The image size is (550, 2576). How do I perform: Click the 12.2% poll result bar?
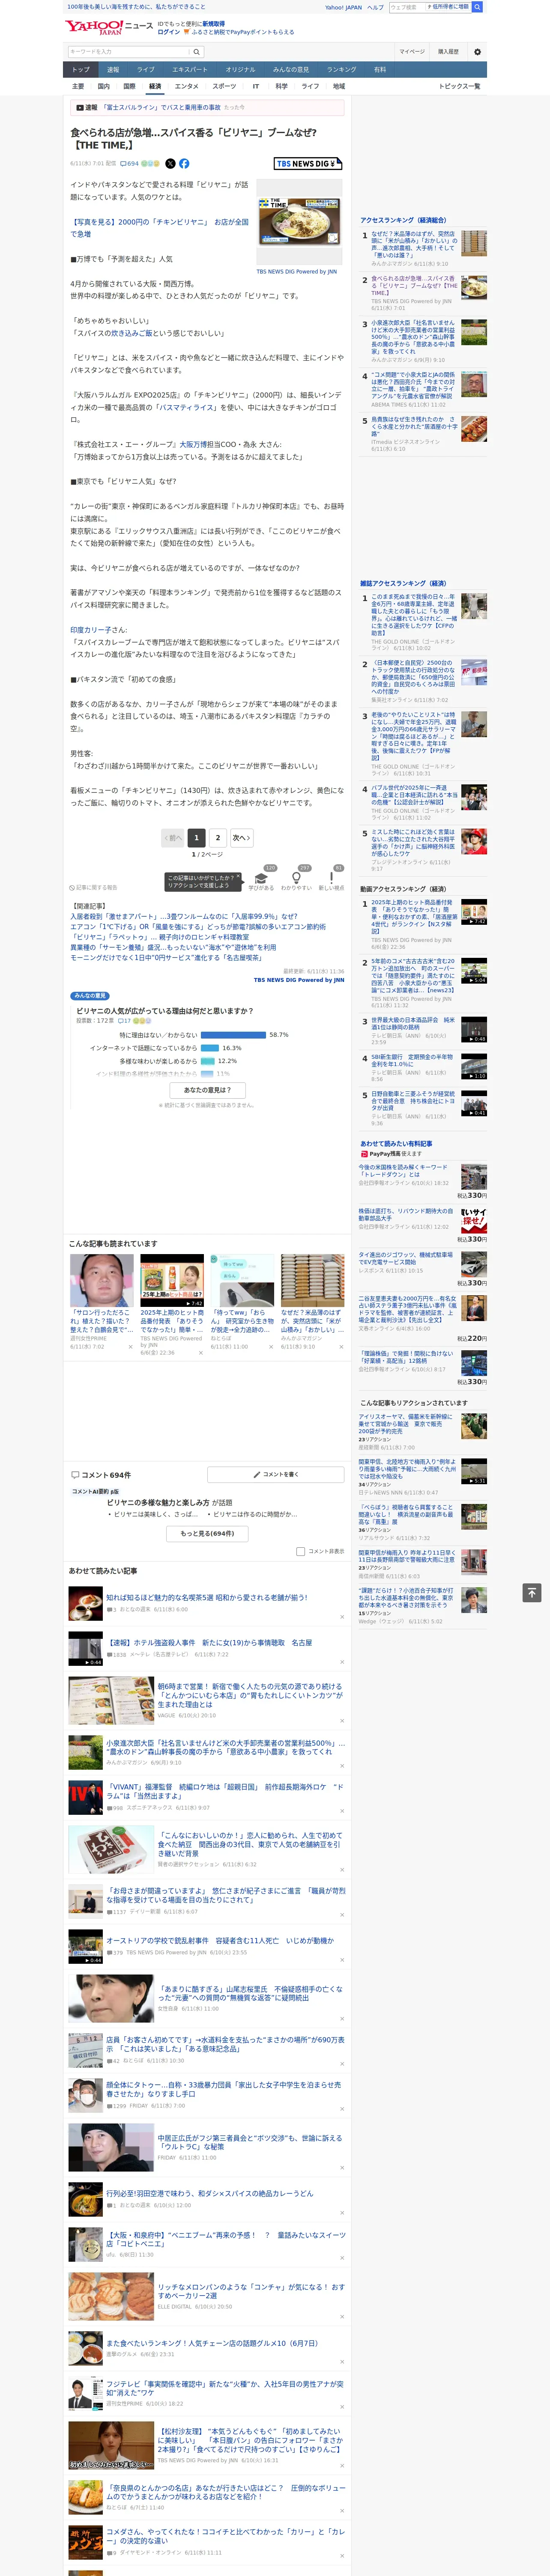208,1061
